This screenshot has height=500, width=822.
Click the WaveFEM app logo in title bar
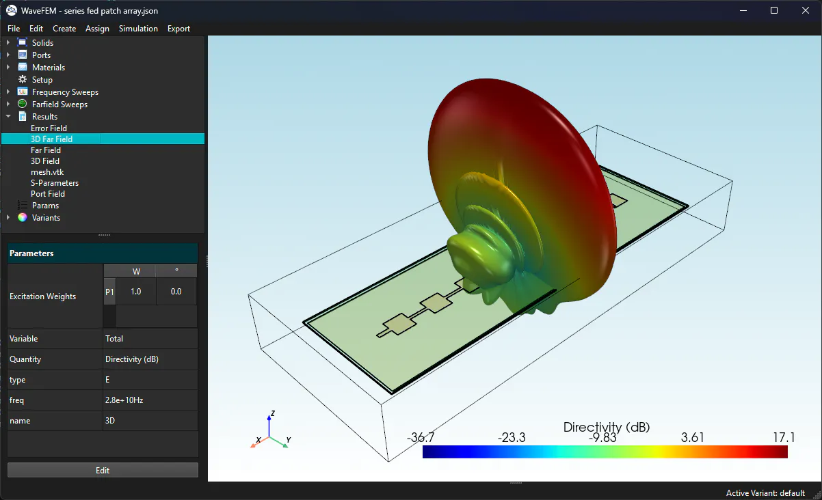click(x=11, y=10)
